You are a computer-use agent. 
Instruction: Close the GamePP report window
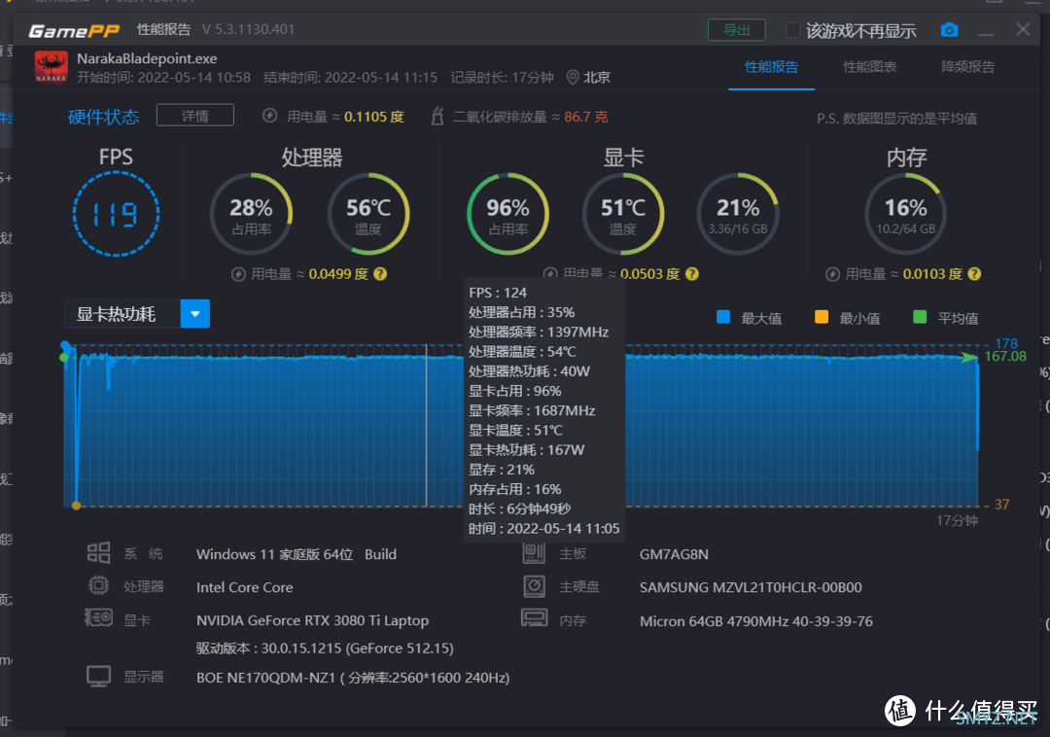(1023, 29)
